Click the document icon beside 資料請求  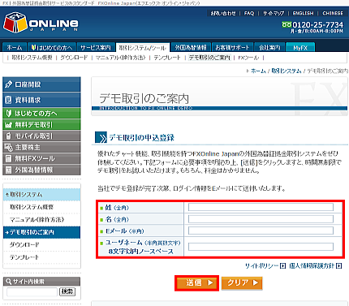point(8,100)
